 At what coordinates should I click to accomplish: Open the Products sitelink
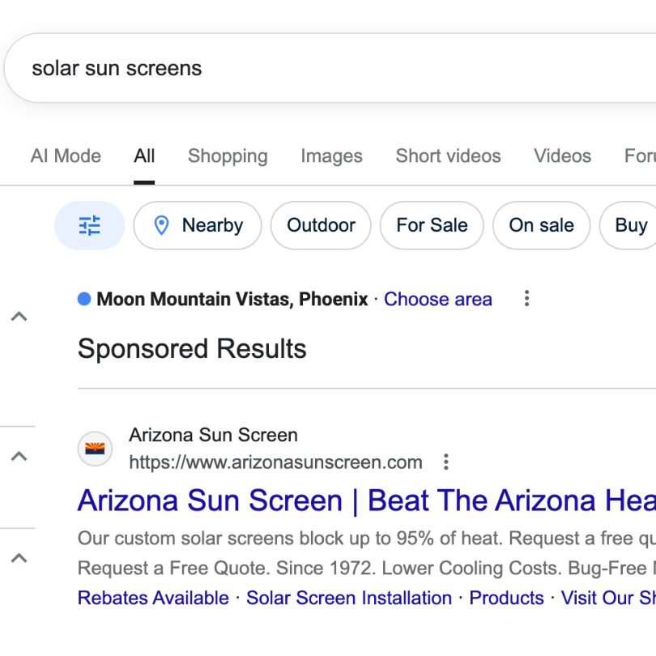(507, 598)
